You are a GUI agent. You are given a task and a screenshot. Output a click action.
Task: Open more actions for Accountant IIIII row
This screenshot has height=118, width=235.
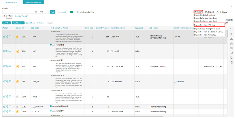pos(13,82)
